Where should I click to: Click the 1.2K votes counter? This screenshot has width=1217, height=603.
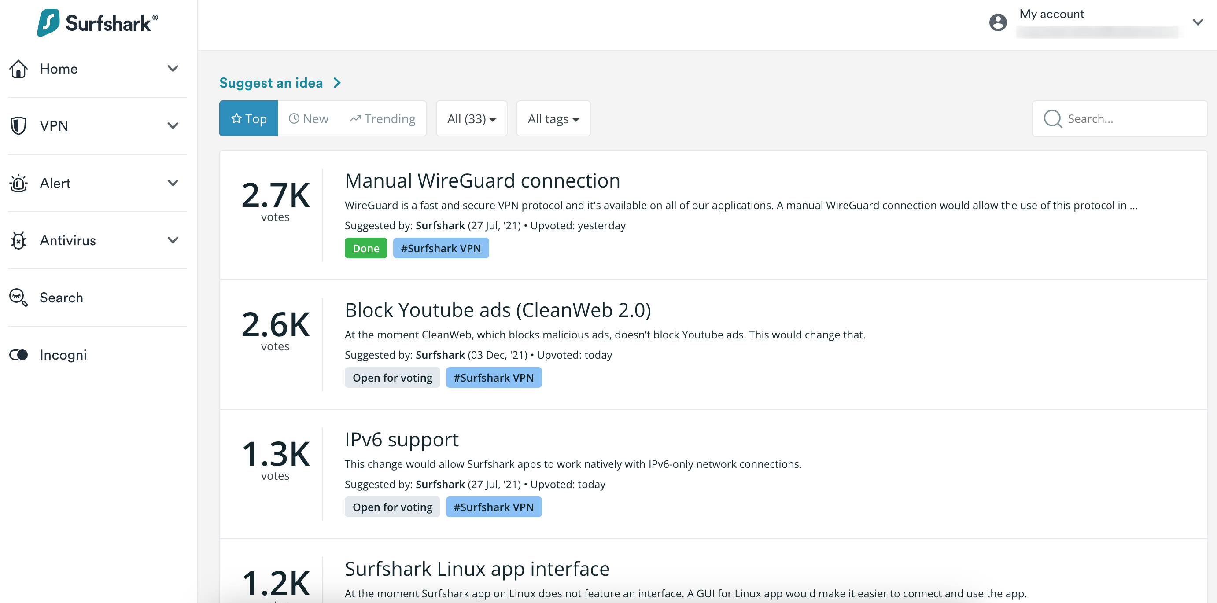(276, 585)
